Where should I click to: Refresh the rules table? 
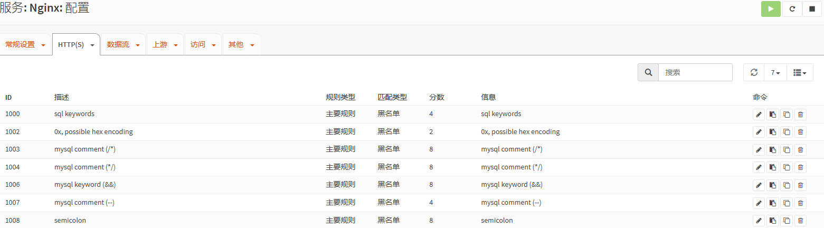point(754,72)
